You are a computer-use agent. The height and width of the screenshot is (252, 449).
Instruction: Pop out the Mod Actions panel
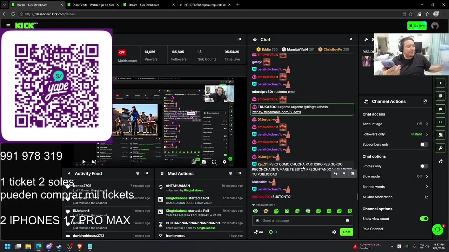(239, 174)
